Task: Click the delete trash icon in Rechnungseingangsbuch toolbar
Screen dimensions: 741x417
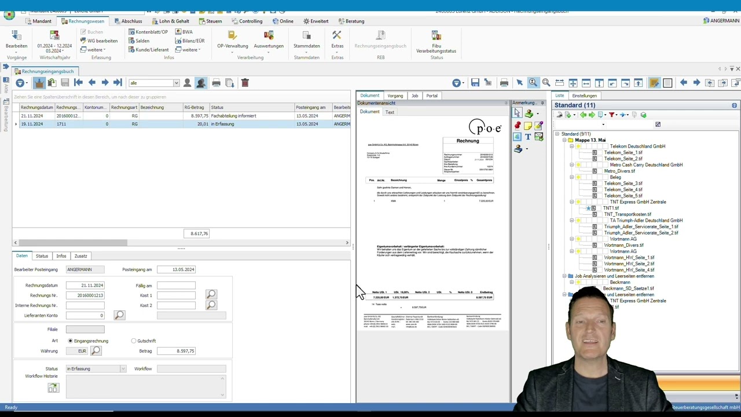Action: [x=245, y=83]
